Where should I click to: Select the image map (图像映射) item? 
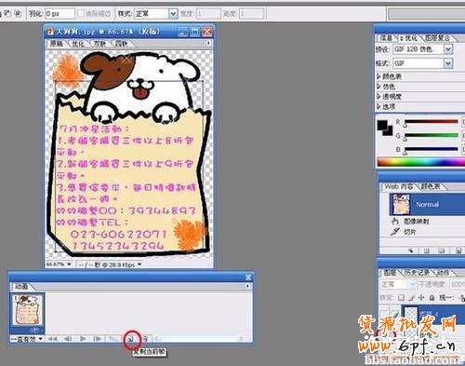pyautogui.click(x=411, y=222)
